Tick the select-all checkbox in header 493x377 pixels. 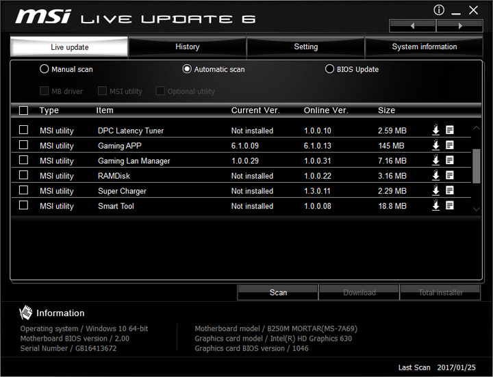coord(23,110)
